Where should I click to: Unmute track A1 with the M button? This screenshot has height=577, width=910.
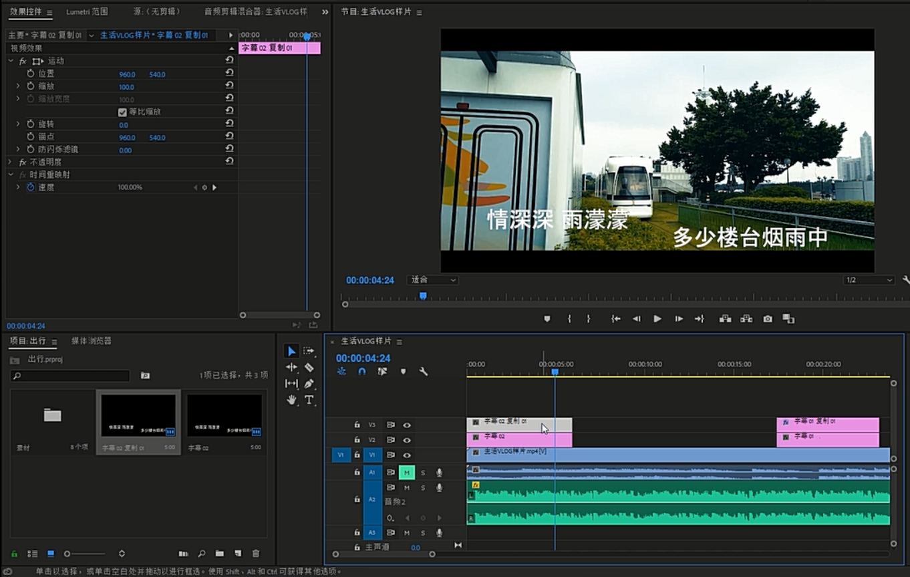[x=406, y=473]
